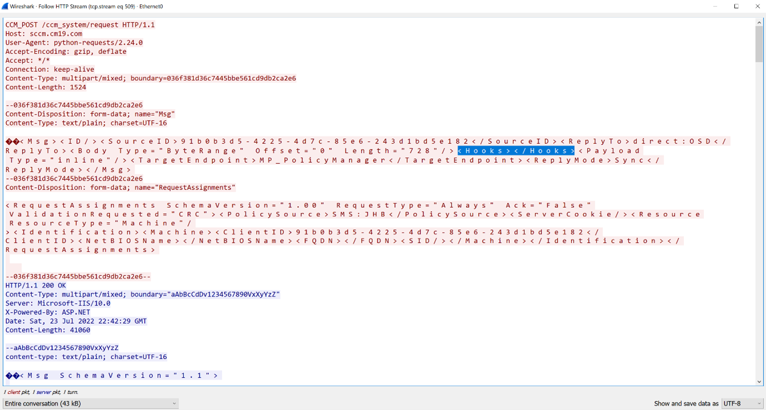Image resolution: width=766 pixels, height=410 pixels.
Task: Click the RequestAssignments SchemaVersion XML line
Action: tap(299, 205)
